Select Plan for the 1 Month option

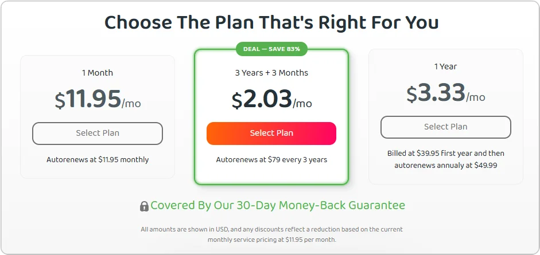coord(98,133)
